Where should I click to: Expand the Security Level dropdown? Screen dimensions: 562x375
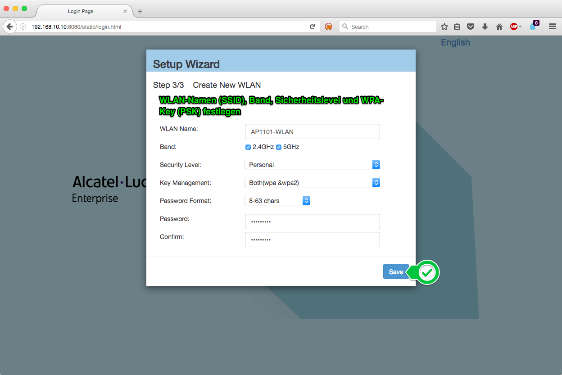[312, 165]
